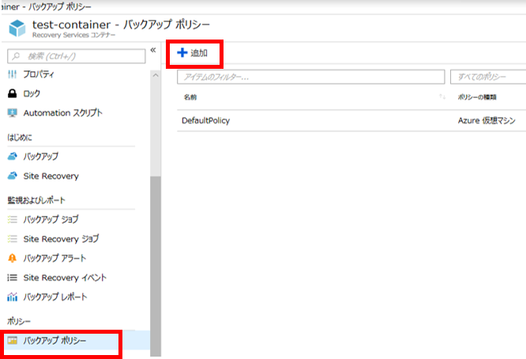Click the プロパティ sliders icon
Screen dimensions: 526x359
[x=13, y=74]
